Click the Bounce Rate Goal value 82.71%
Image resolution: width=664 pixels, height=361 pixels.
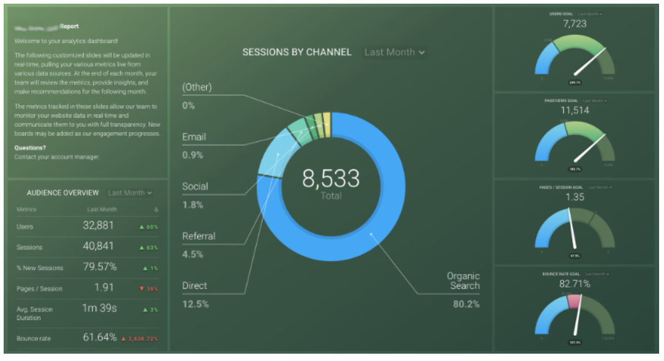pos(575,284)
